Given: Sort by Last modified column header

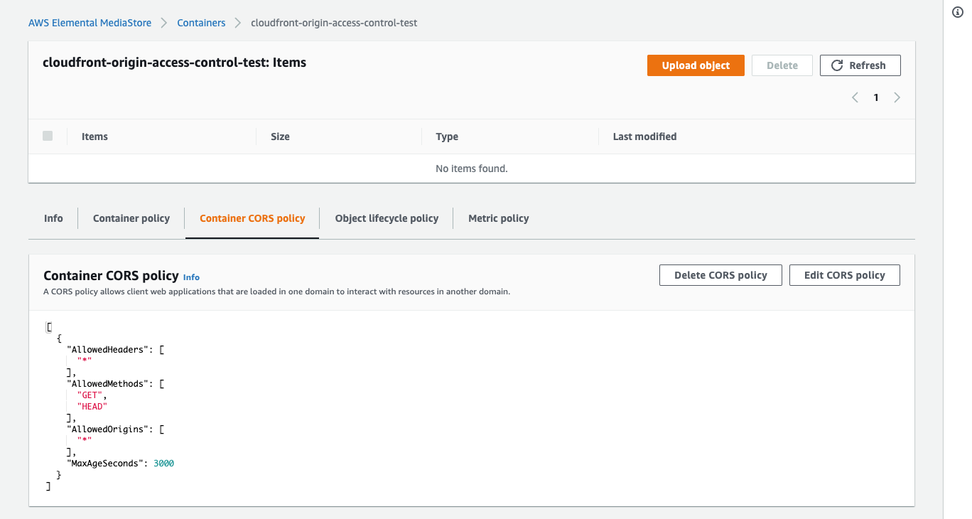Looking at the screenshot, I should (644, 137).
